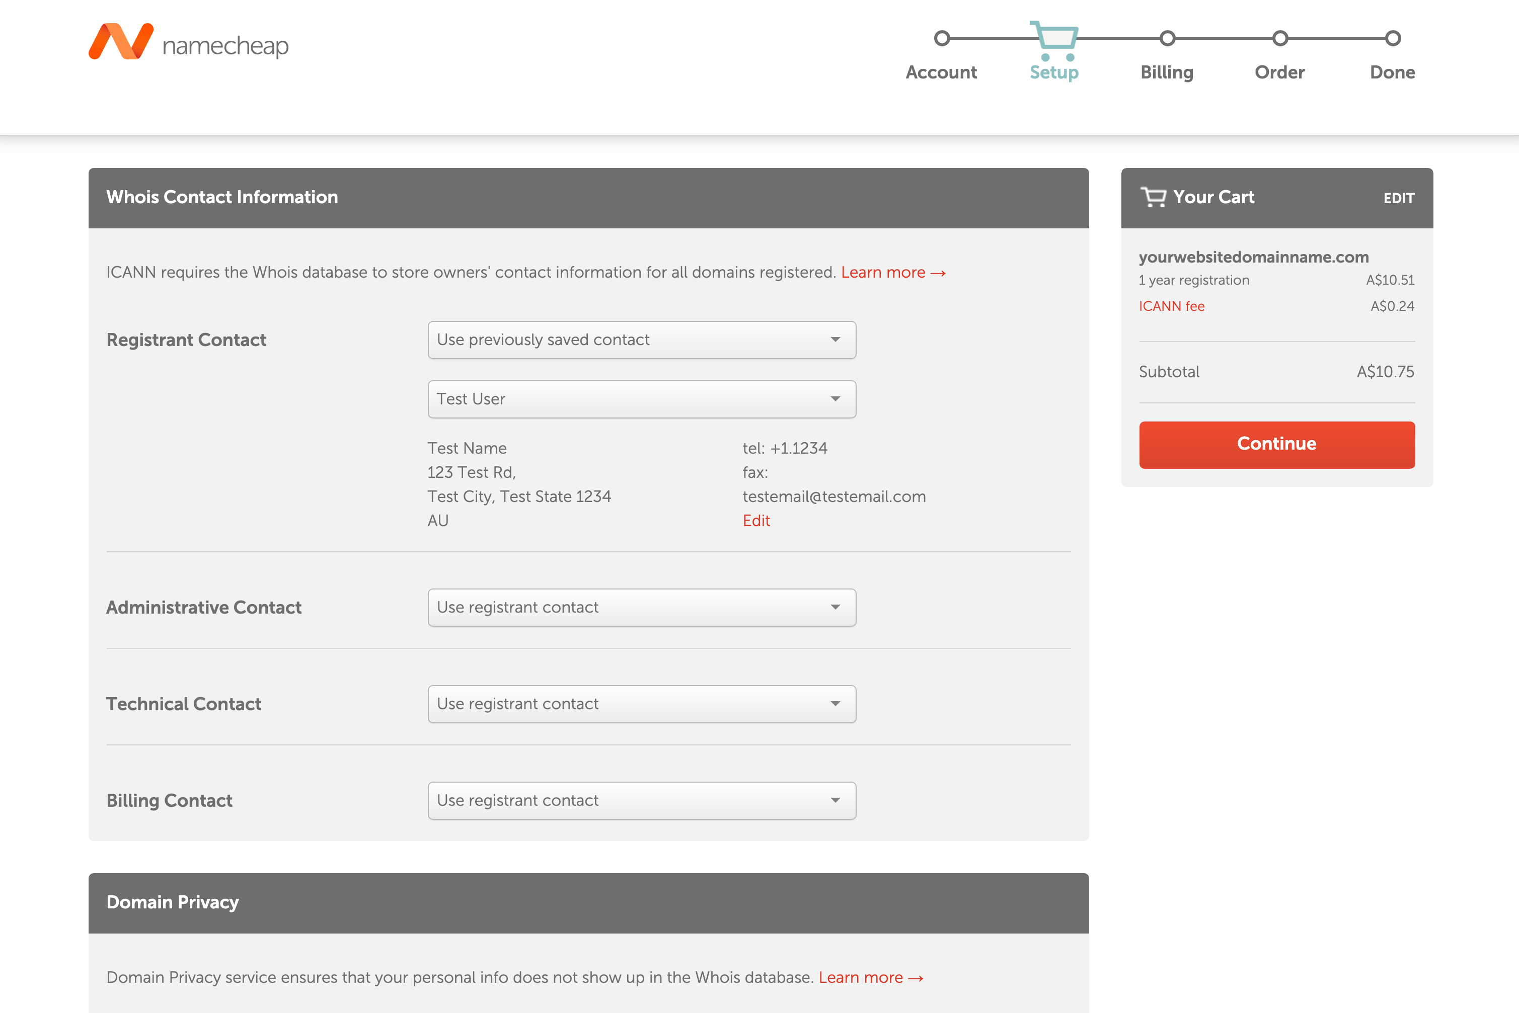Expand the Test User contact dropdown
Image resolution: width=1519 pixels, height=1013 pixels.
[x=641, y=399]
